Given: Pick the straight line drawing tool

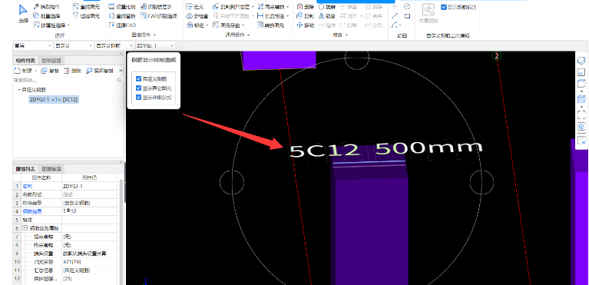Looking at the screenshot, I should (x=395, y=16).
